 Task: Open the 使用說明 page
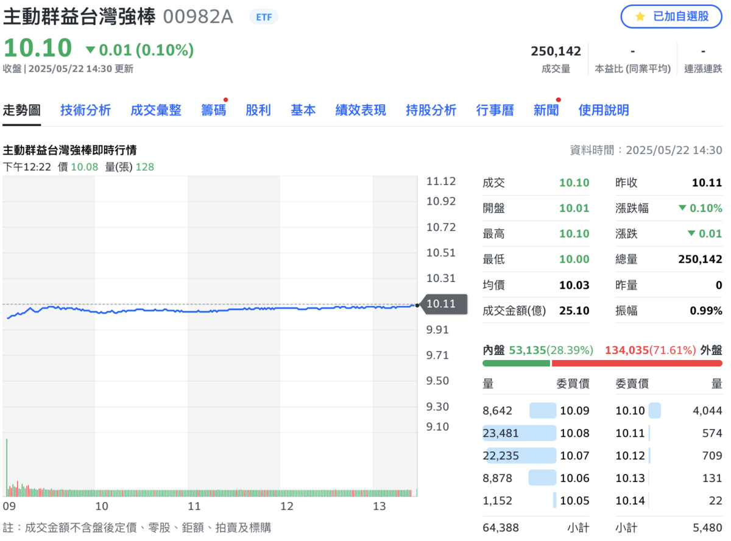coord(603,110)
